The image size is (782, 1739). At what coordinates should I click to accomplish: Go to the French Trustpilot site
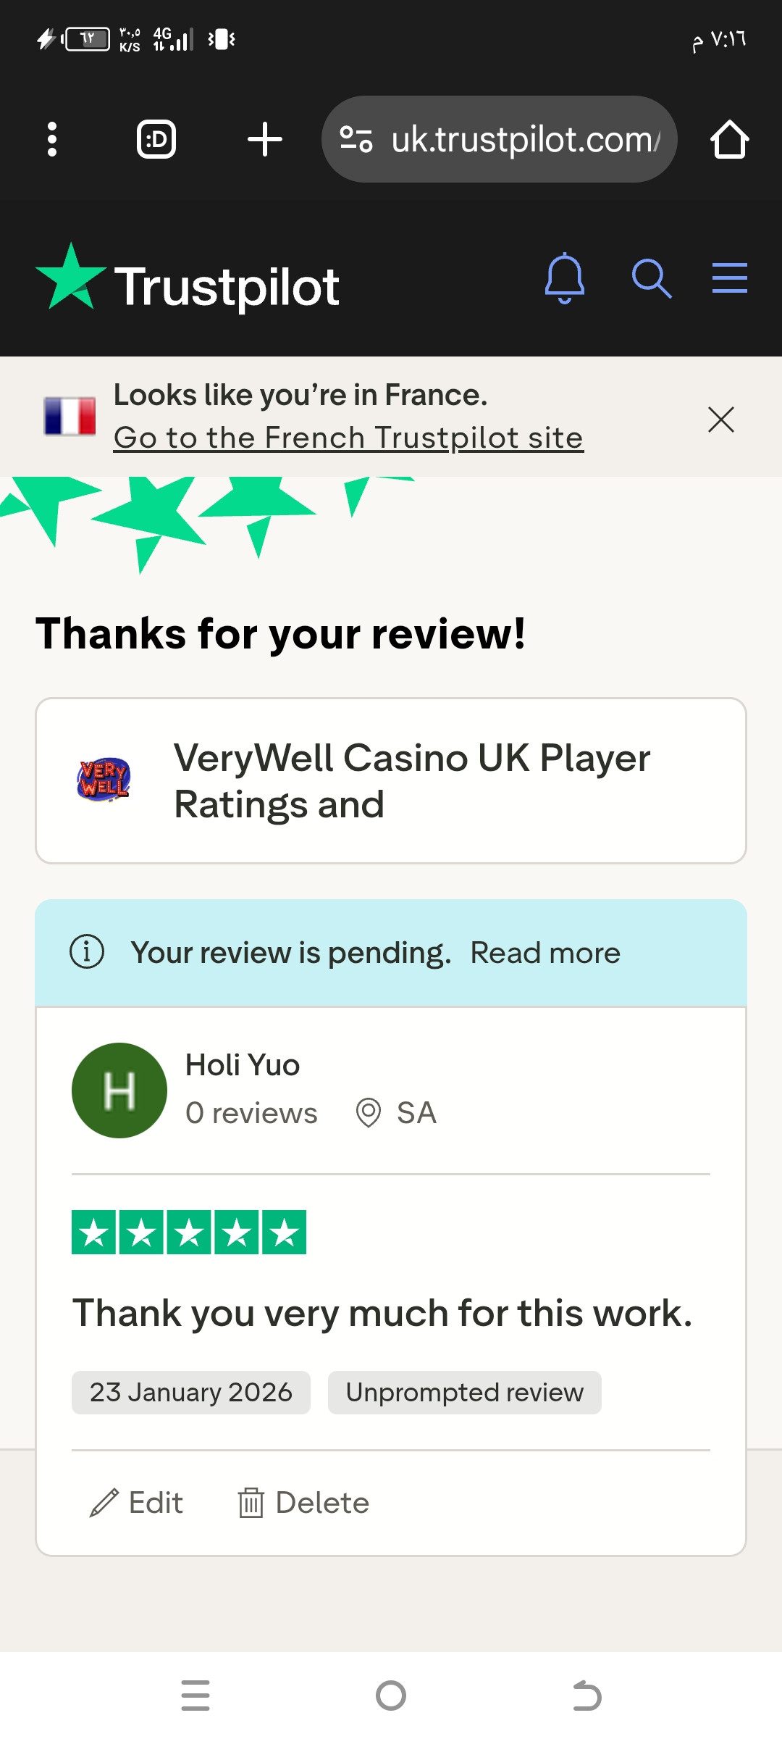348,438
